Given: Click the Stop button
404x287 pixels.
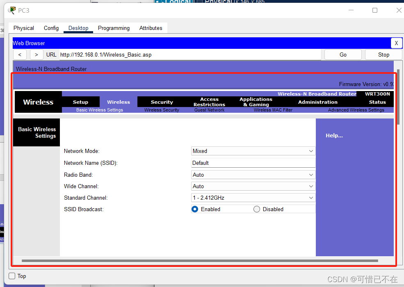Looking at the screenshot, I should click(383, 55).
